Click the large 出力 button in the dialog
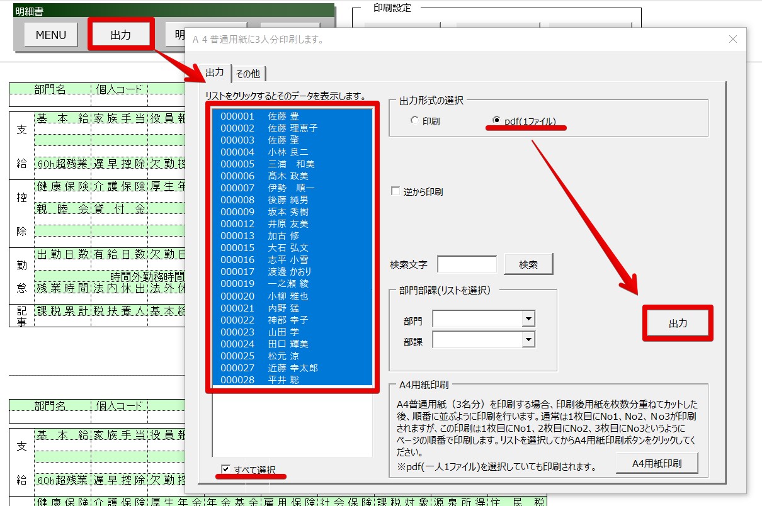Screen dimensions: 762x506 point(678,323)
